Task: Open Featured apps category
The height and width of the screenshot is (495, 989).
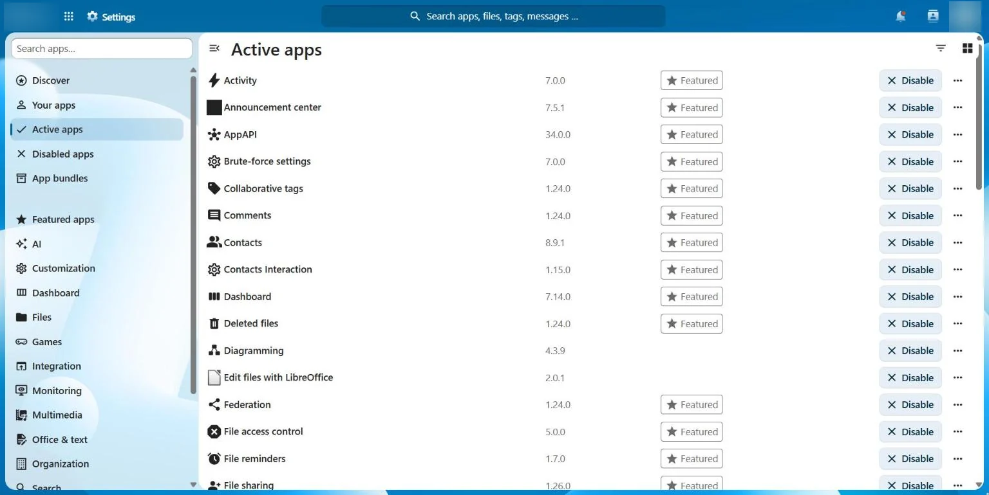Action: (x=97, y=219)
